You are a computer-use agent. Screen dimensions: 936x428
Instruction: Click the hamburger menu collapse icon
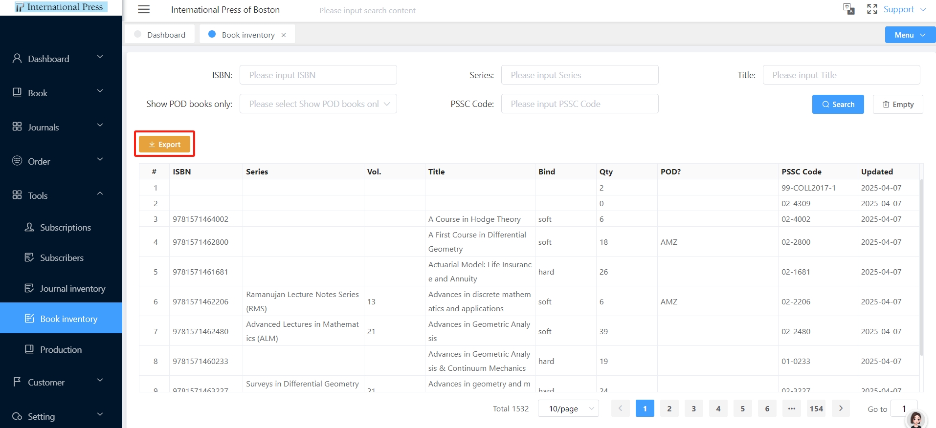tap(144, 9)
